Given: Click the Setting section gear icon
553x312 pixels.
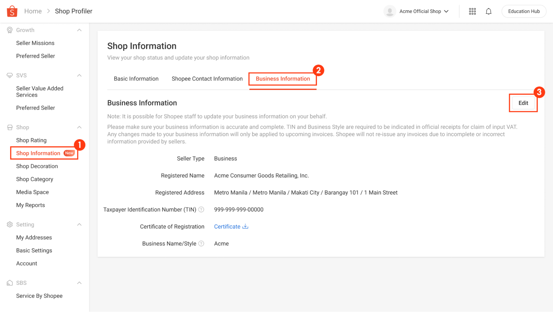Looking at the screenshot, I should pyautogui.click(x=10, y=225).
